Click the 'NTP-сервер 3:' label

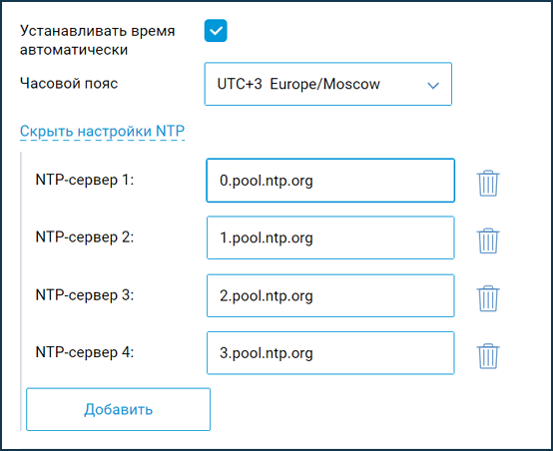[85, 295]
